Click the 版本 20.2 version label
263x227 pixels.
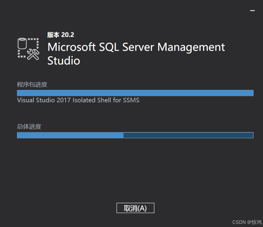61,35
